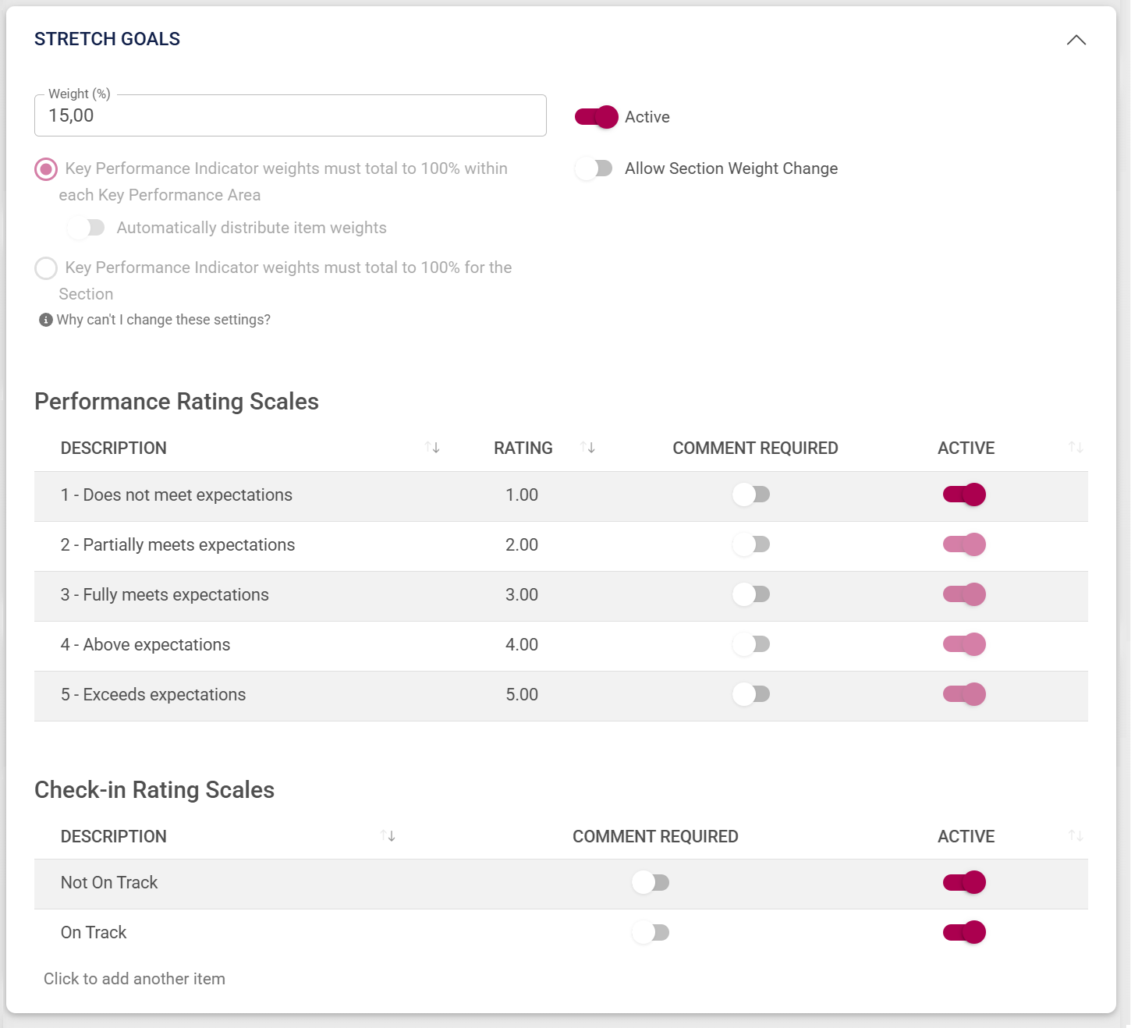
Task: Click the info icon beside the settings question
Action: [x=45, y=319]
